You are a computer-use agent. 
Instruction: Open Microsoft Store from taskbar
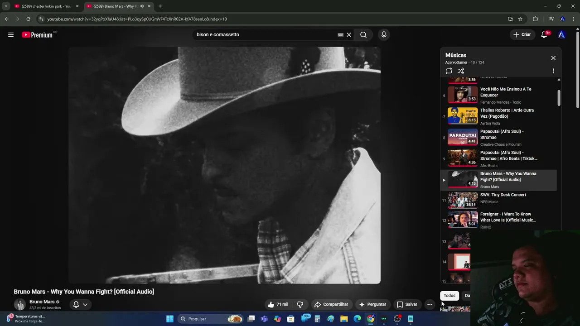click(291, 319)
